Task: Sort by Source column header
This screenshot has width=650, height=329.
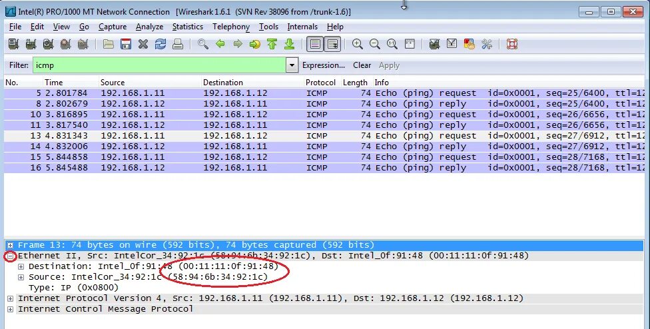Action: tap(150, 83)
